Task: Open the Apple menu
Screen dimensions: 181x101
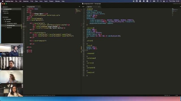Action: [x=3, y=1]
